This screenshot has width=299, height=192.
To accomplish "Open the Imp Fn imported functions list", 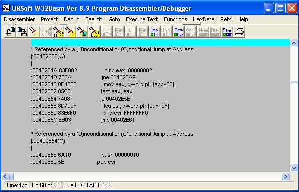I will (x=155, y=32).
